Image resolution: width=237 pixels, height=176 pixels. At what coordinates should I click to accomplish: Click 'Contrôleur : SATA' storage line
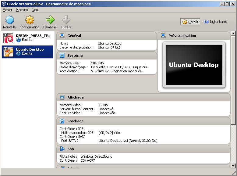[x=73, y=137]
